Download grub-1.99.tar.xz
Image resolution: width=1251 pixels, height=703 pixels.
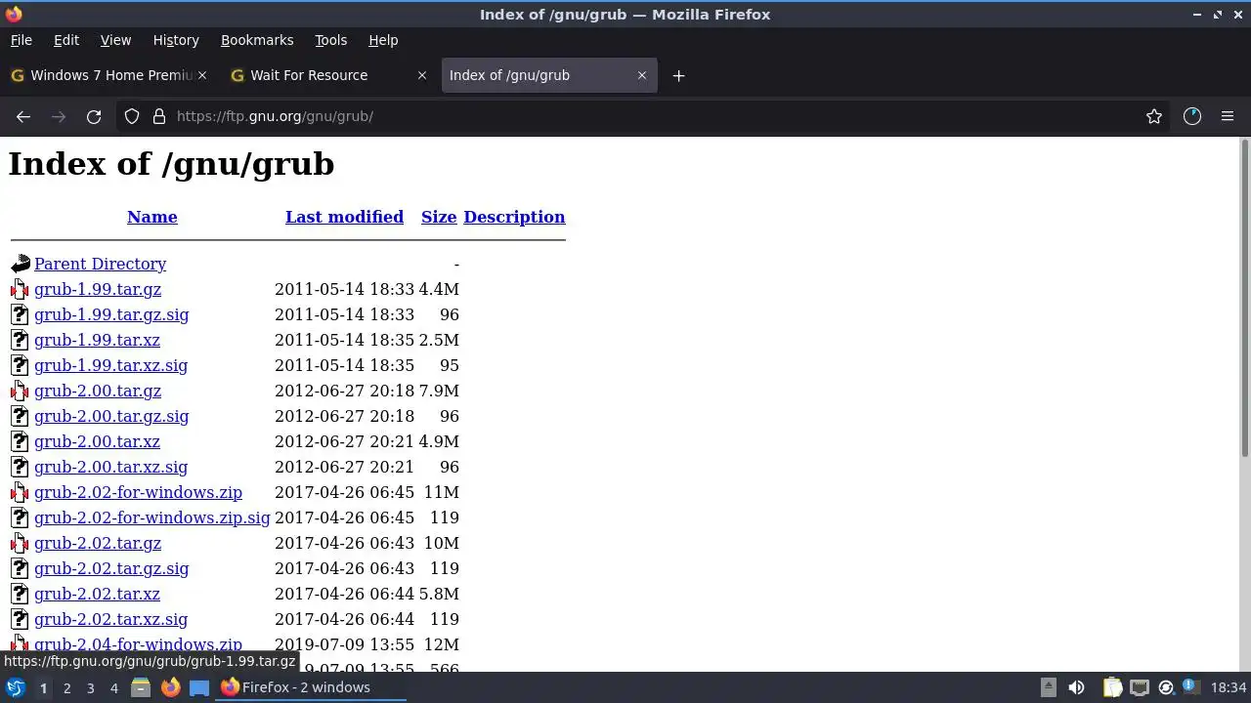(x=97, y=340)
